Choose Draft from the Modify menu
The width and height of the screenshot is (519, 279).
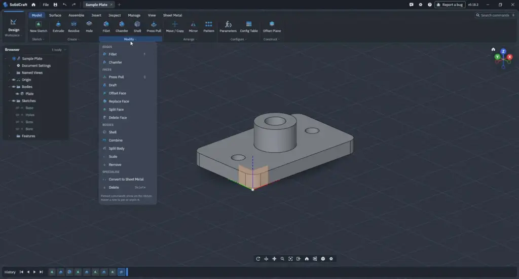click(x=127, y=85)
